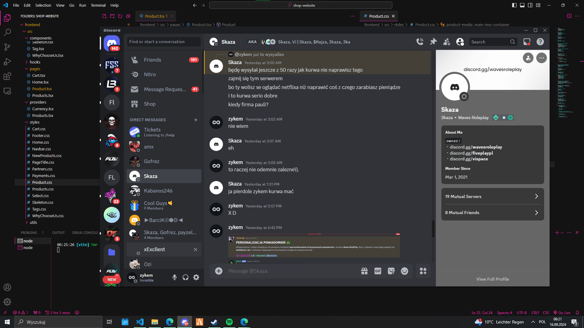The image size is (584, 328).
Task: Open VS Code Run and Debug view
Action: (7, 62)
